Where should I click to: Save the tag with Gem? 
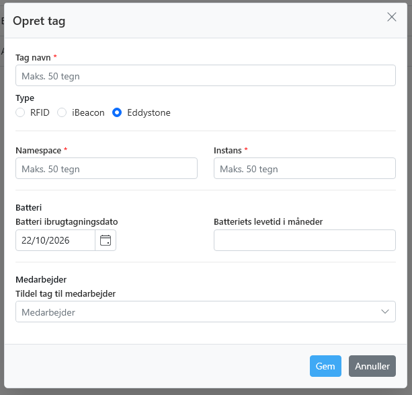(x=325, y=366)
